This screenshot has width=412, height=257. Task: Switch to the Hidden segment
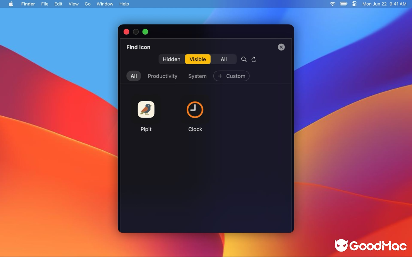172,59
